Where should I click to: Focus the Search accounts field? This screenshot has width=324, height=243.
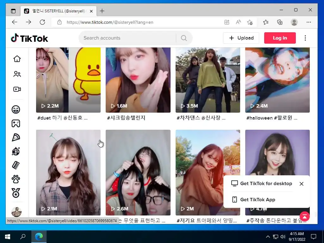point(127,38)
